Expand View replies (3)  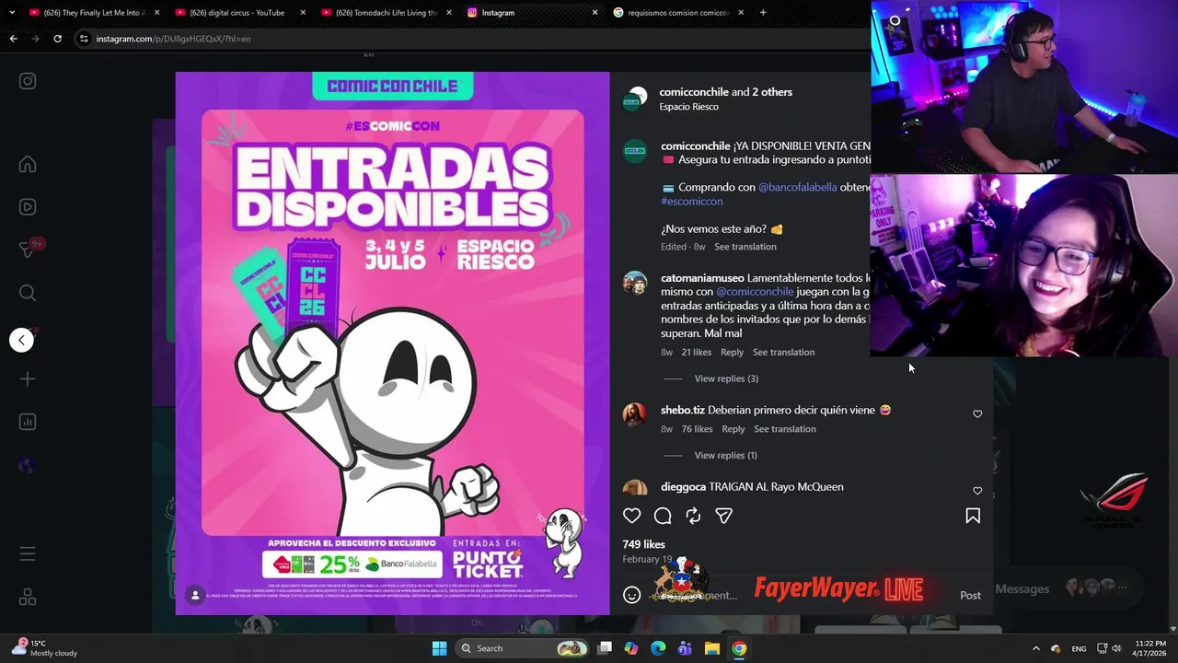click(726, 378)
